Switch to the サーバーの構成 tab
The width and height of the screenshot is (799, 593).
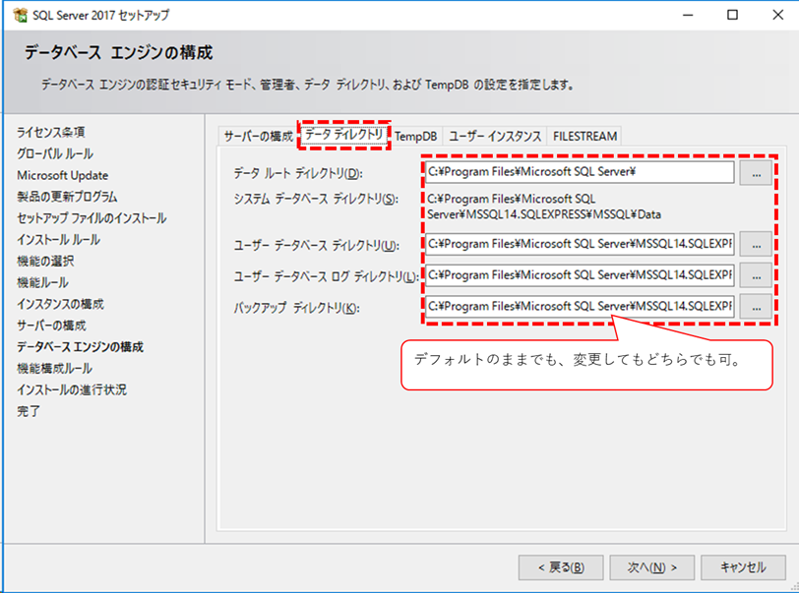coord(259,136)
